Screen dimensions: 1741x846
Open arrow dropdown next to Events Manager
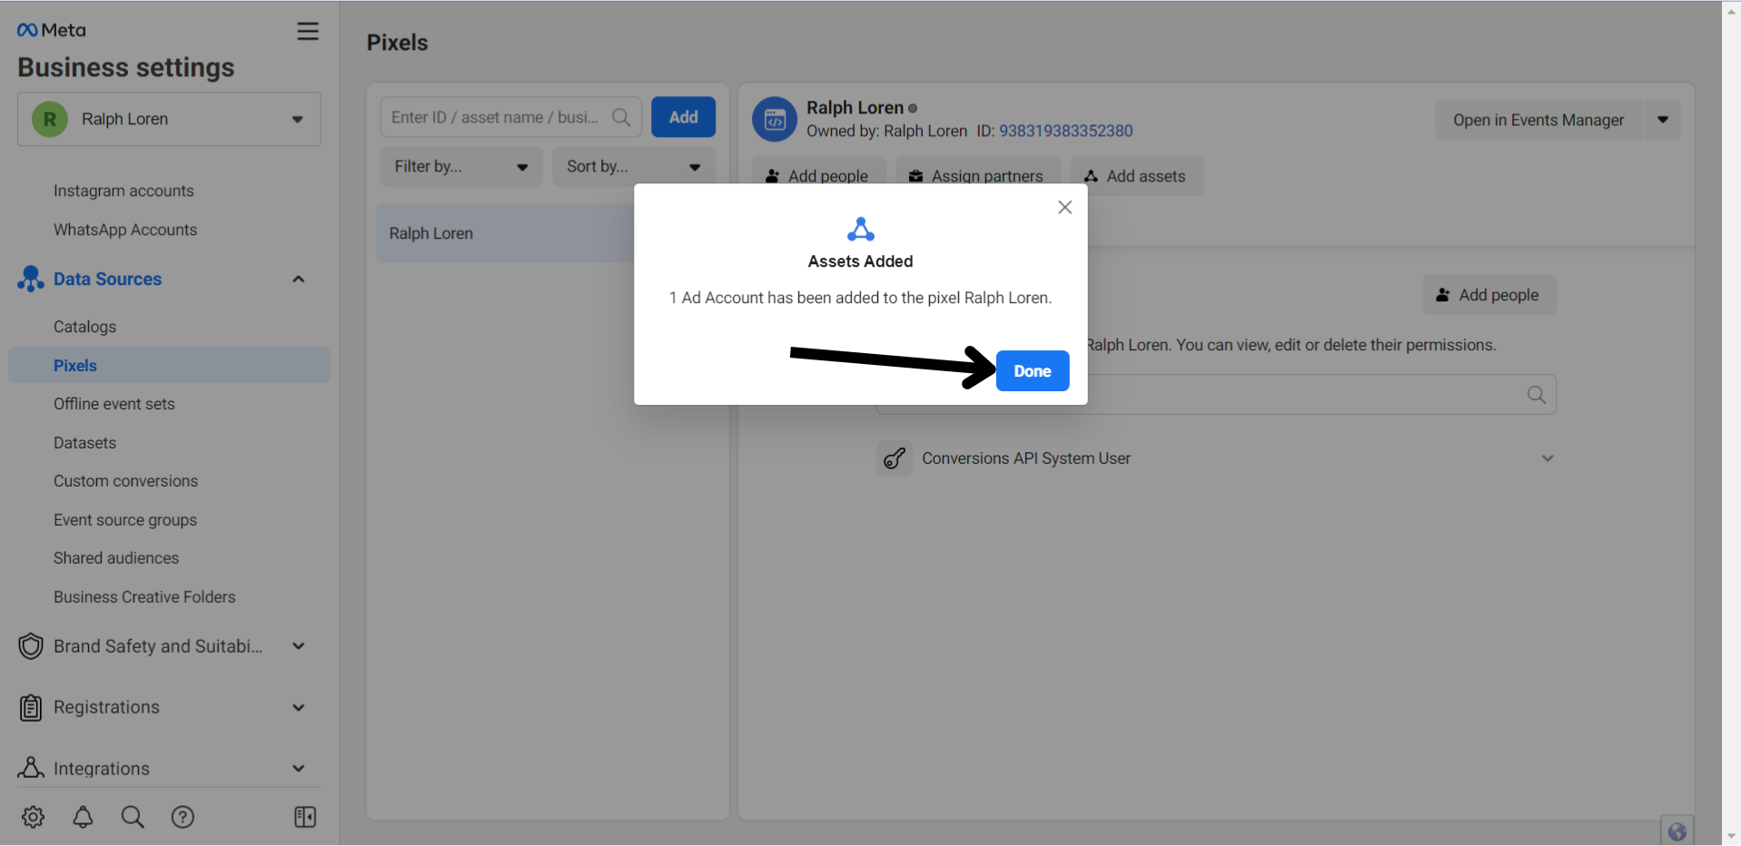tap(1663, 120)
